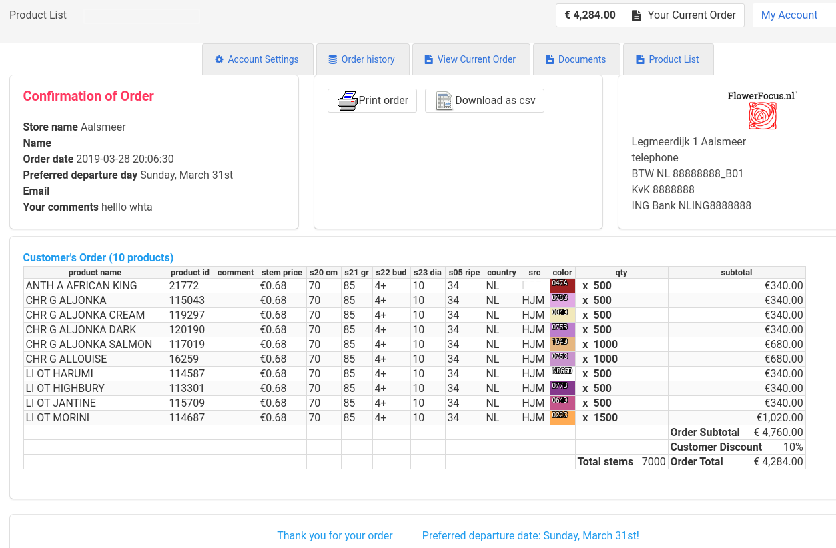Select the 022C orange swatch for LI OT MORINI
The width and height of the screenshot is (836, 548).
(x=562, y=417)
